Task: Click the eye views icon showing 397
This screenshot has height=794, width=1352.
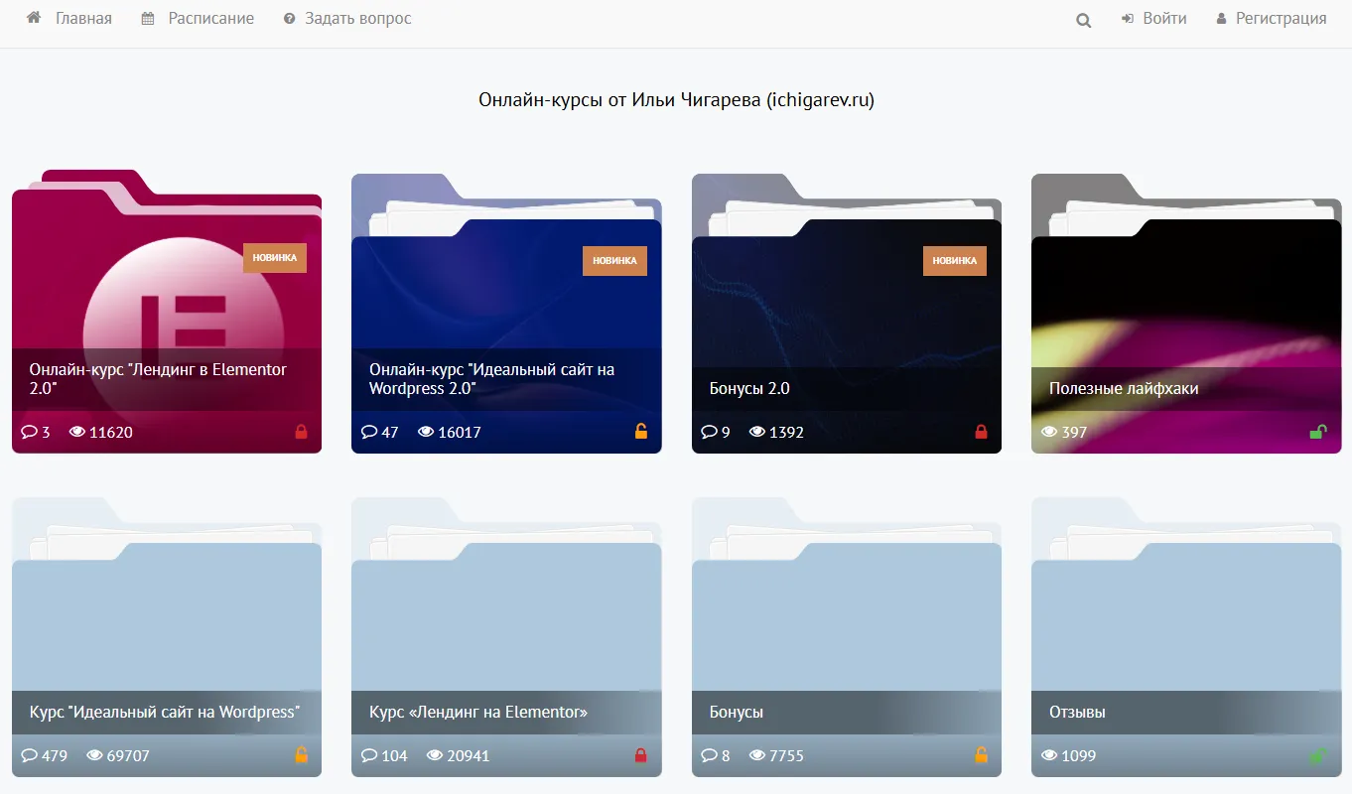Action: [1049, 432]
